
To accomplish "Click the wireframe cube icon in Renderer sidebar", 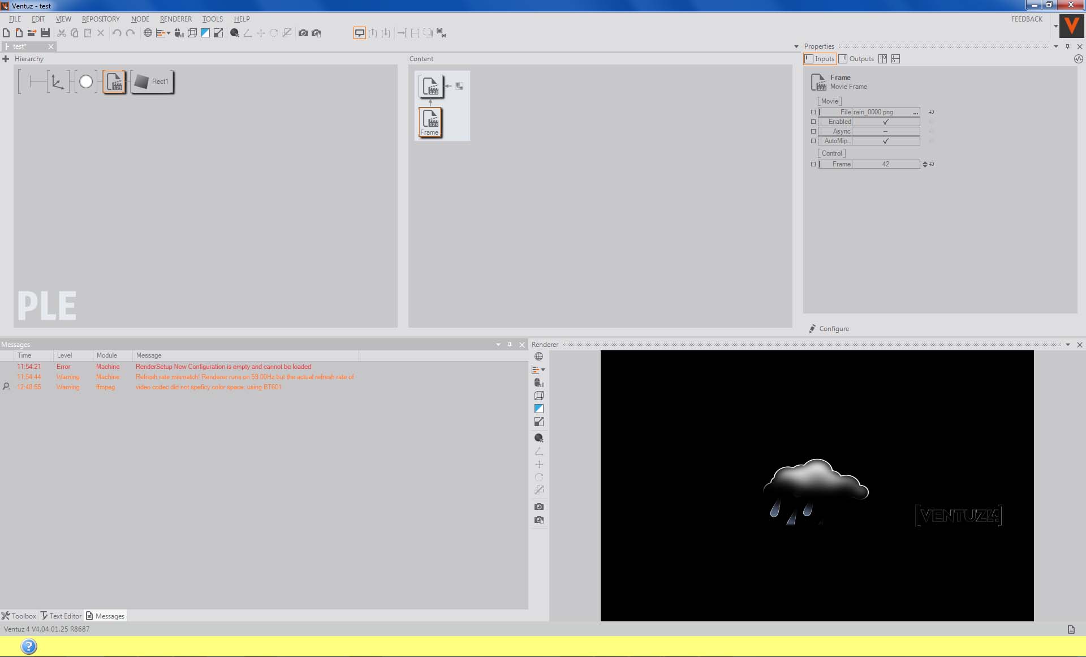I will pyautogui.click(x=539, y=396).
